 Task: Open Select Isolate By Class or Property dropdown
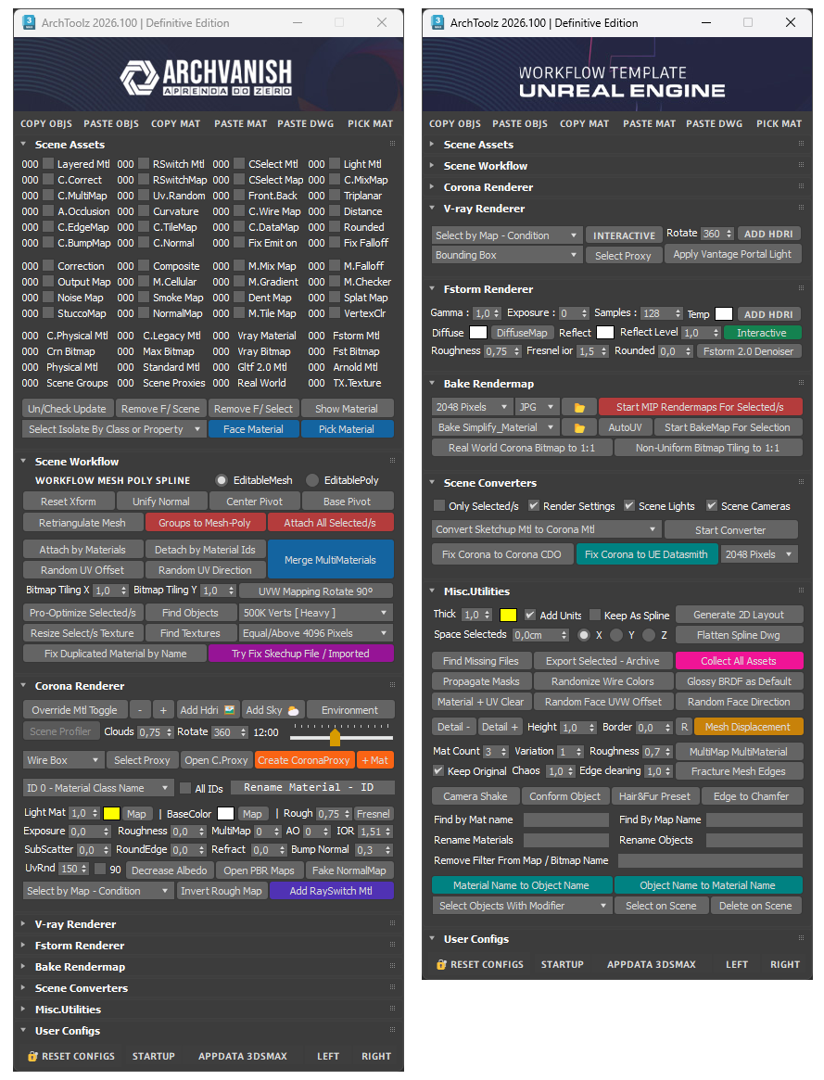click(x=114, y=429)
